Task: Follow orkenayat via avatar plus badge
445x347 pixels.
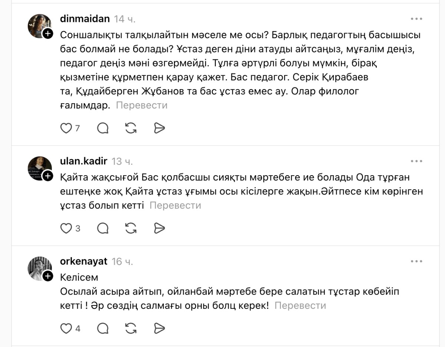Action: 48,276
